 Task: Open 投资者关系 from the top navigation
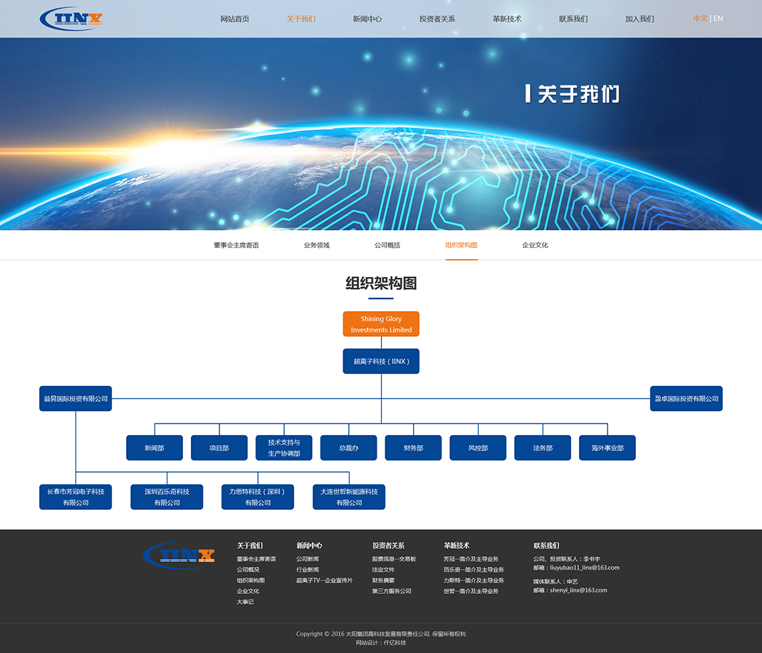[x=437, y=19]
